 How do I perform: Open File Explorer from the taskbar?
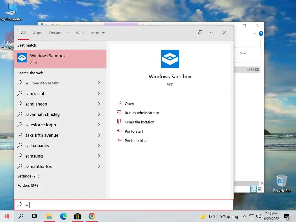point(49,216)
